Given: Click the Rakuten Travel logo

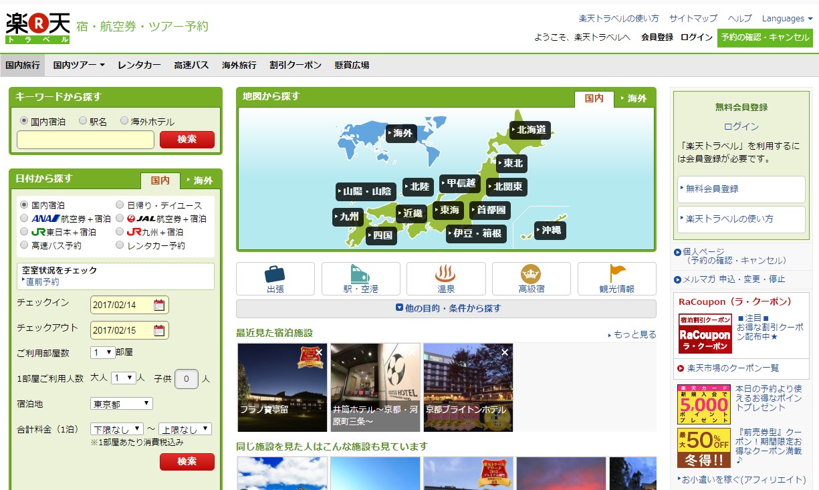Looking at the screenshot, I should 37,27.
